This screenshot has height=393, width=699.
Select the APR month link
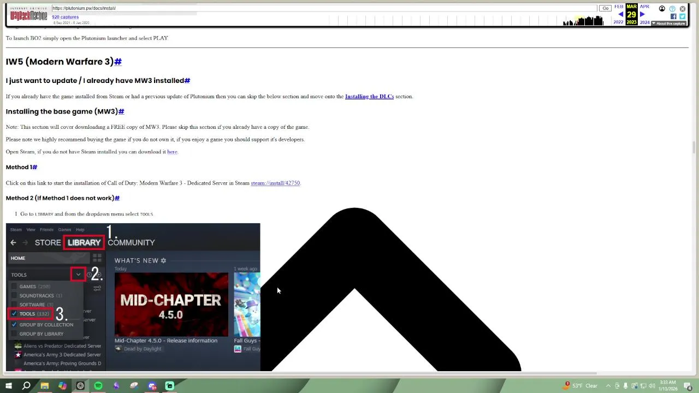coord(644,7)
